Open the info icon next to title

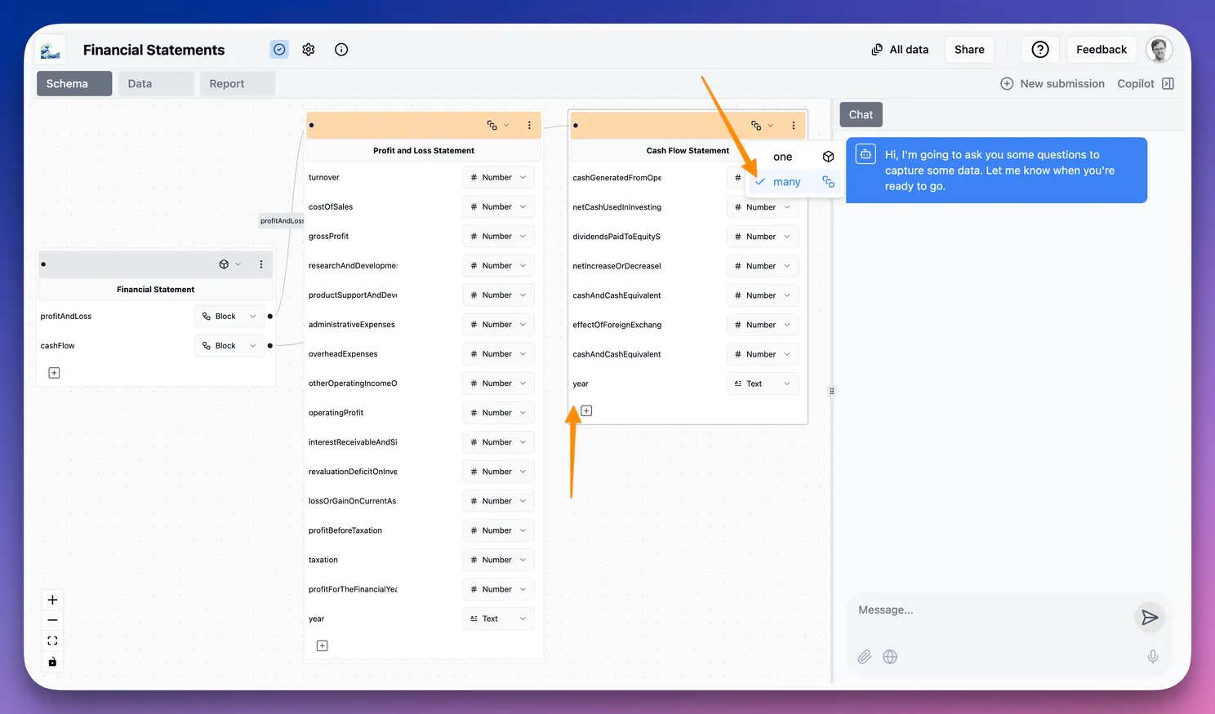tap(341, 50)
